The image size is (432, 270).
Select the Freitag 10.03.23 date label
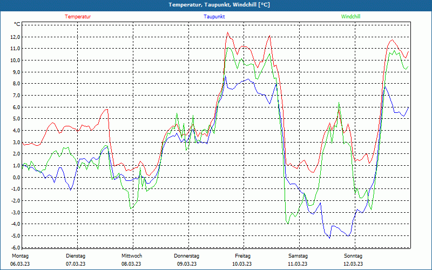[242, 260]
